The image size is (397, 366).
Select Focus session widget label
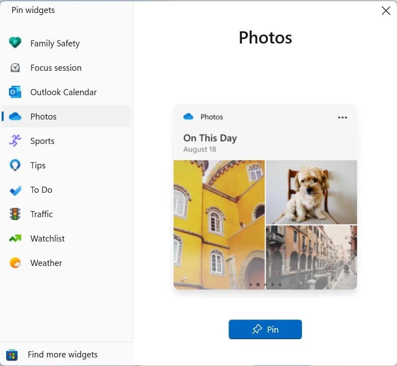(56, 68)
